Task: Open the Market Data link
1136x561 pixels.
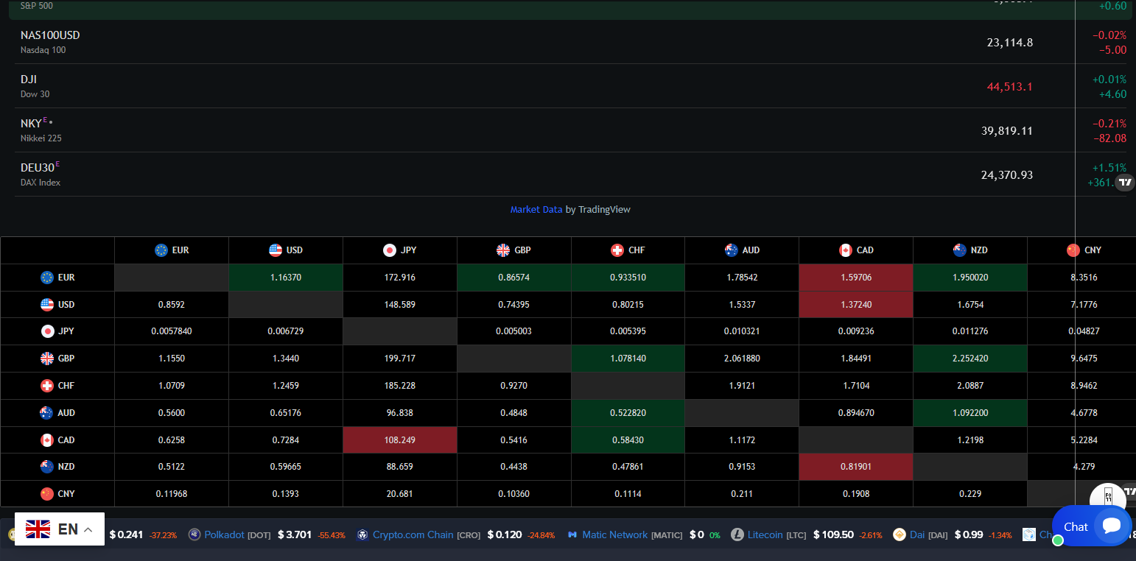Action: (x=536, y=210)
